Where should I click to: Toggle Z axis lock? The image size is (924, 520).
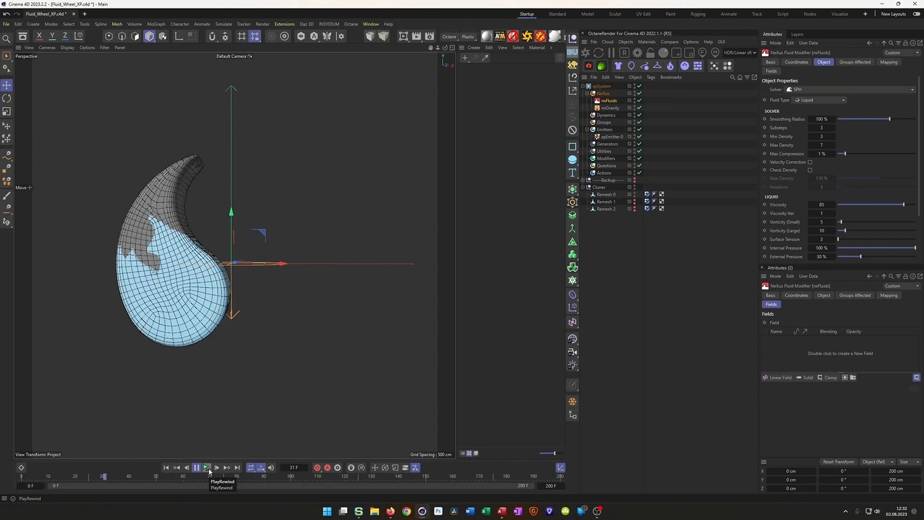pyautogui.click(x=65, y=36)
